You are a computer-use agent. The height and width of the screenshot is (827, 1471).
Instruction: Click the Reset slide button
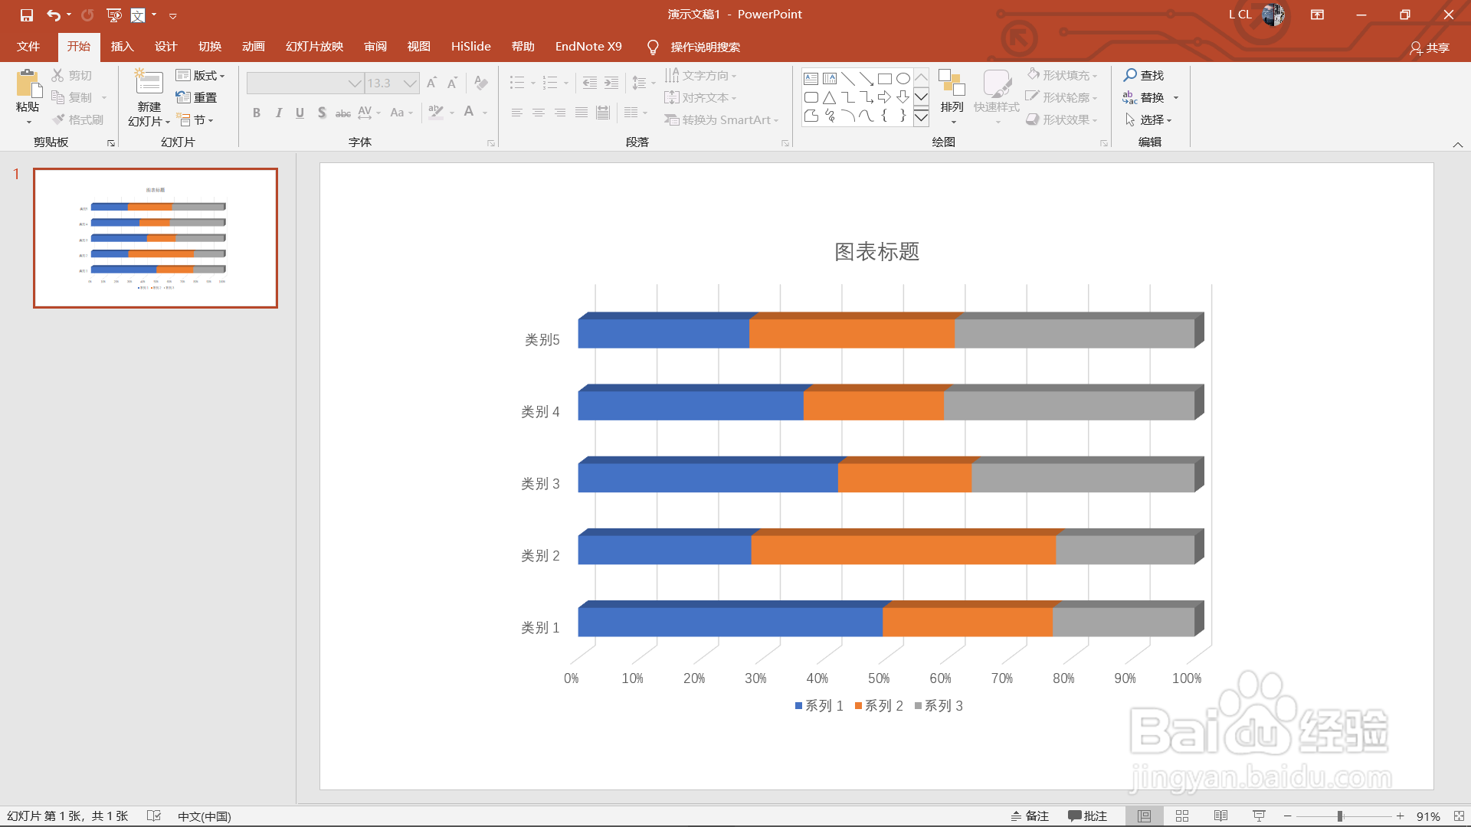(x=197, y=97)
